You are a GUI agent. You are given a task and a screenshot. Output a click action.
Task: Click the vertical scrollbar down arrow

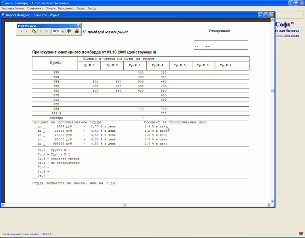pos(272,201)
